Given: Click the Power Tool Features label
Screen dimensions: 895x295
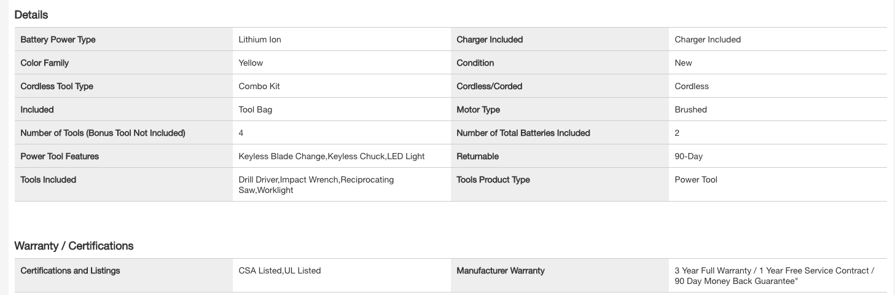Looking at the screenshot, I should point(60,156).
